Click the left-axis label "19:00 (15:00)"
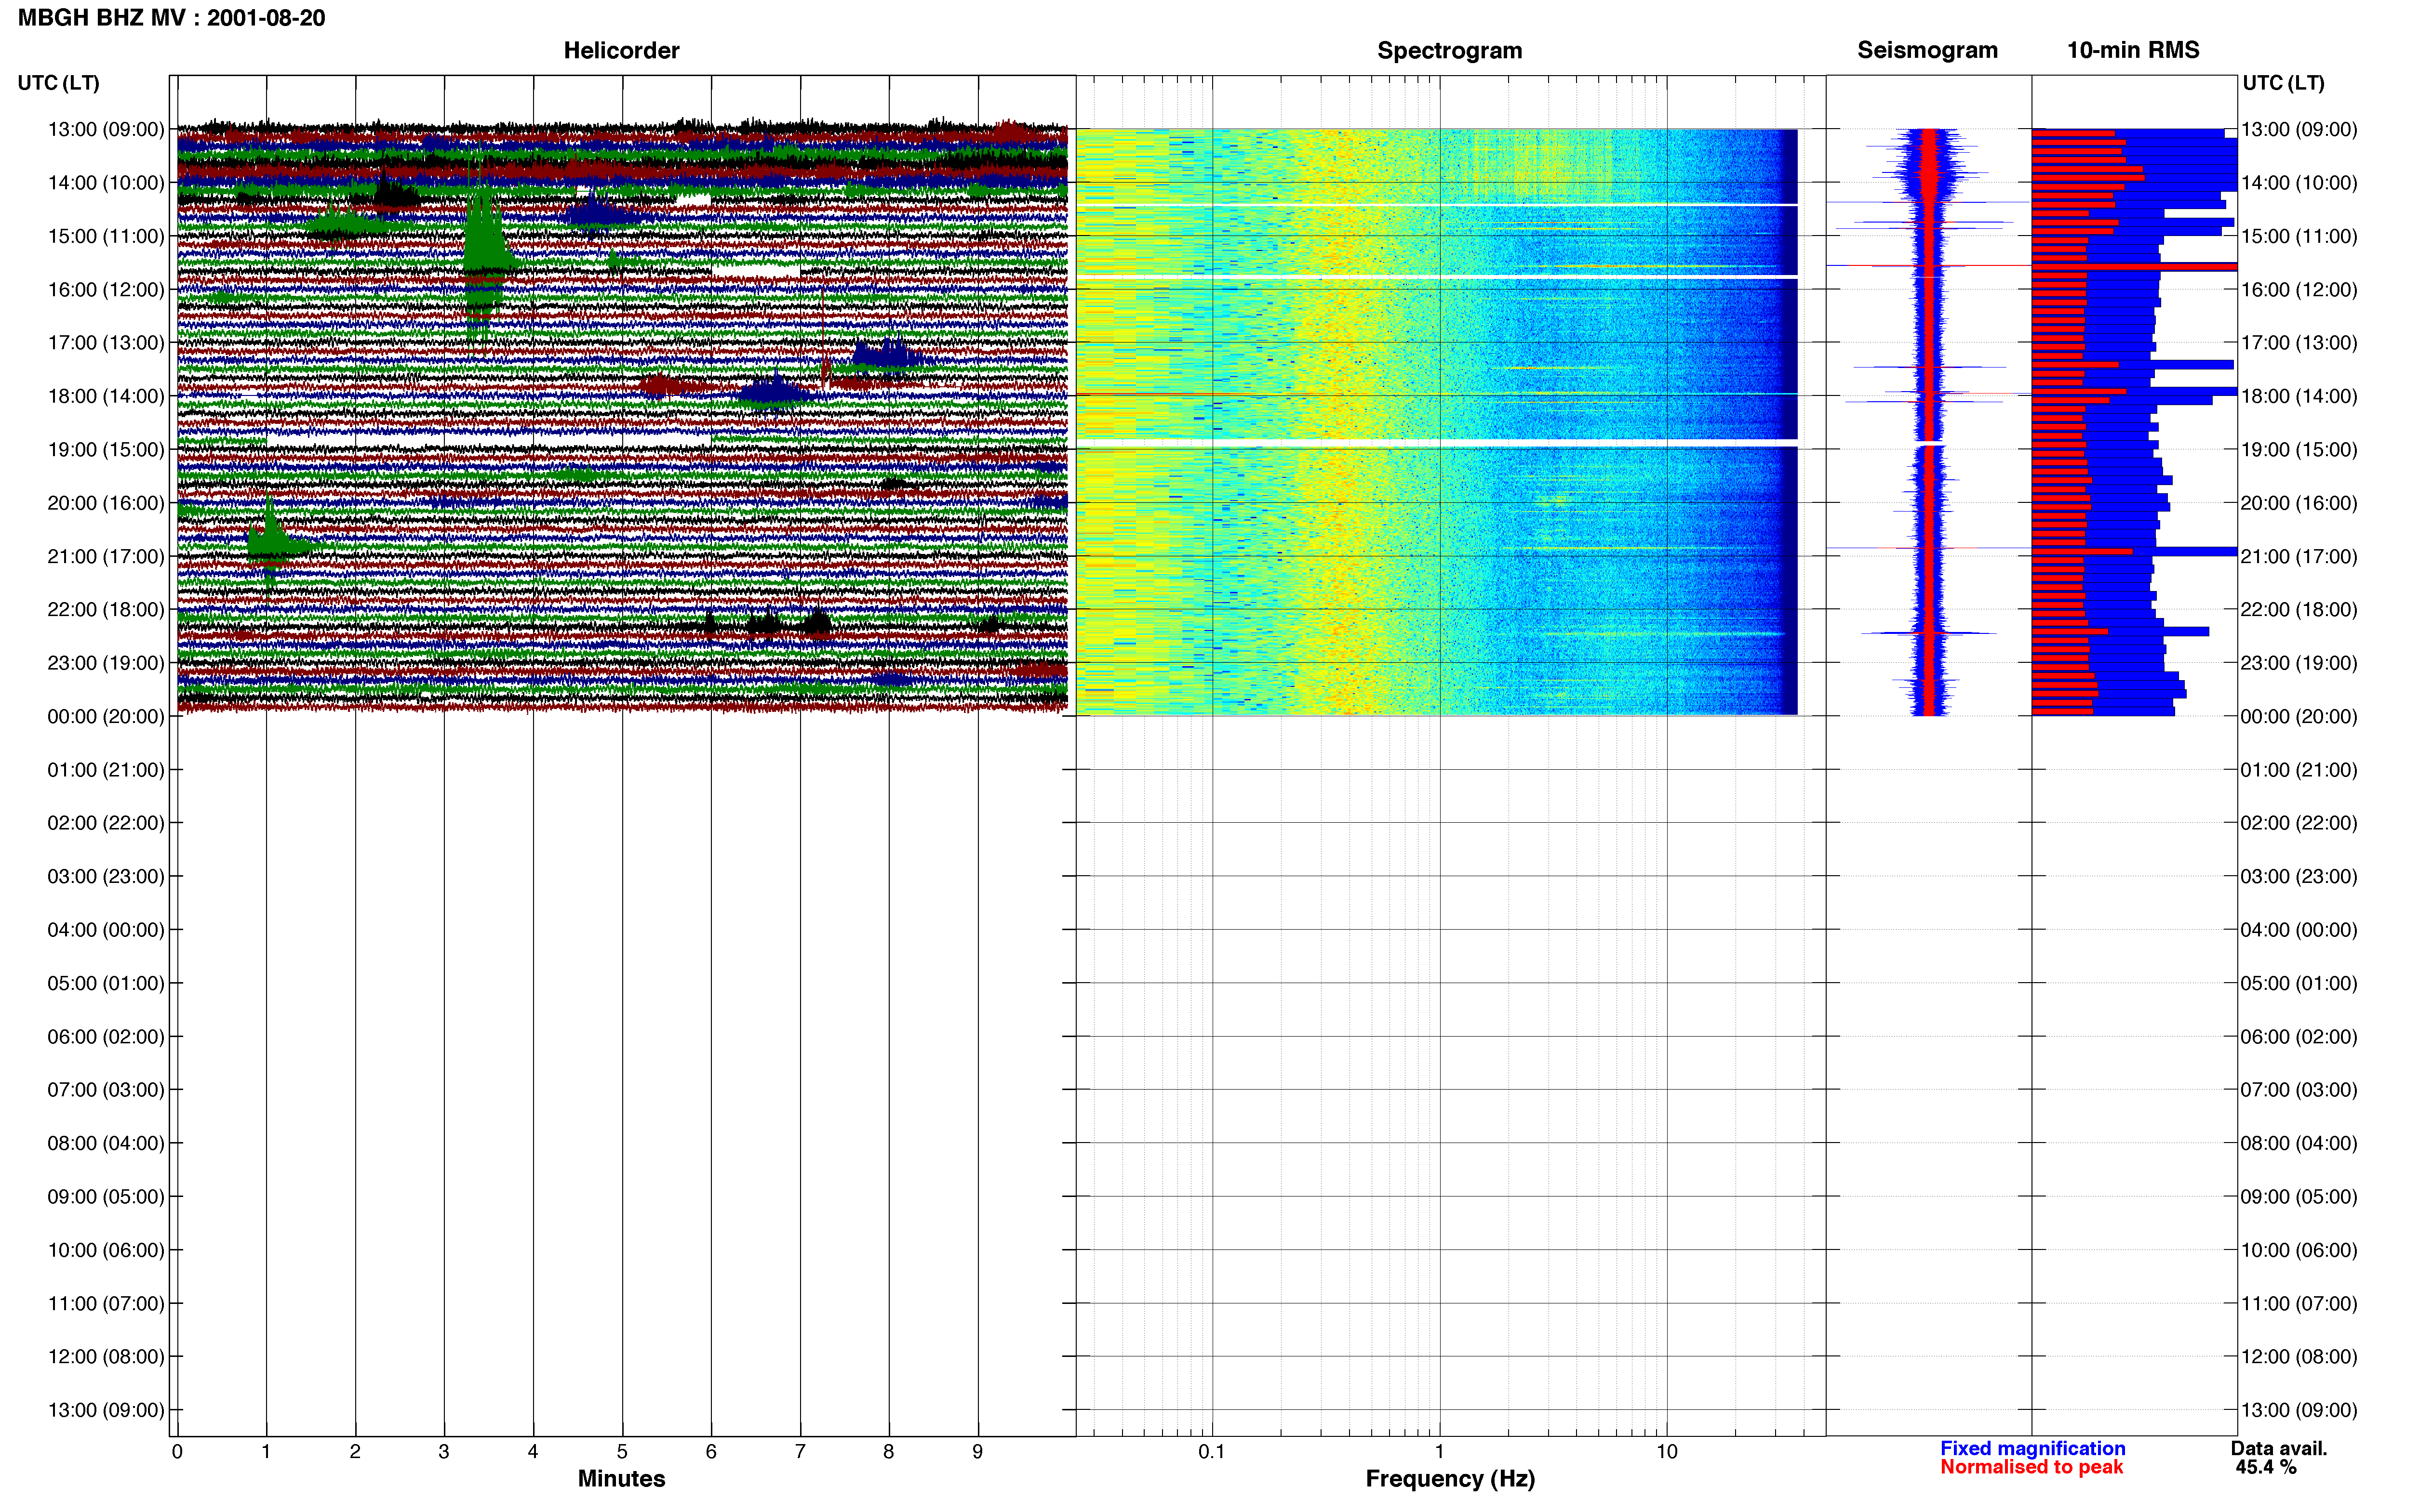This screenshot has height=1512, width=2419. pyautogui.click(x=106, y=449)
